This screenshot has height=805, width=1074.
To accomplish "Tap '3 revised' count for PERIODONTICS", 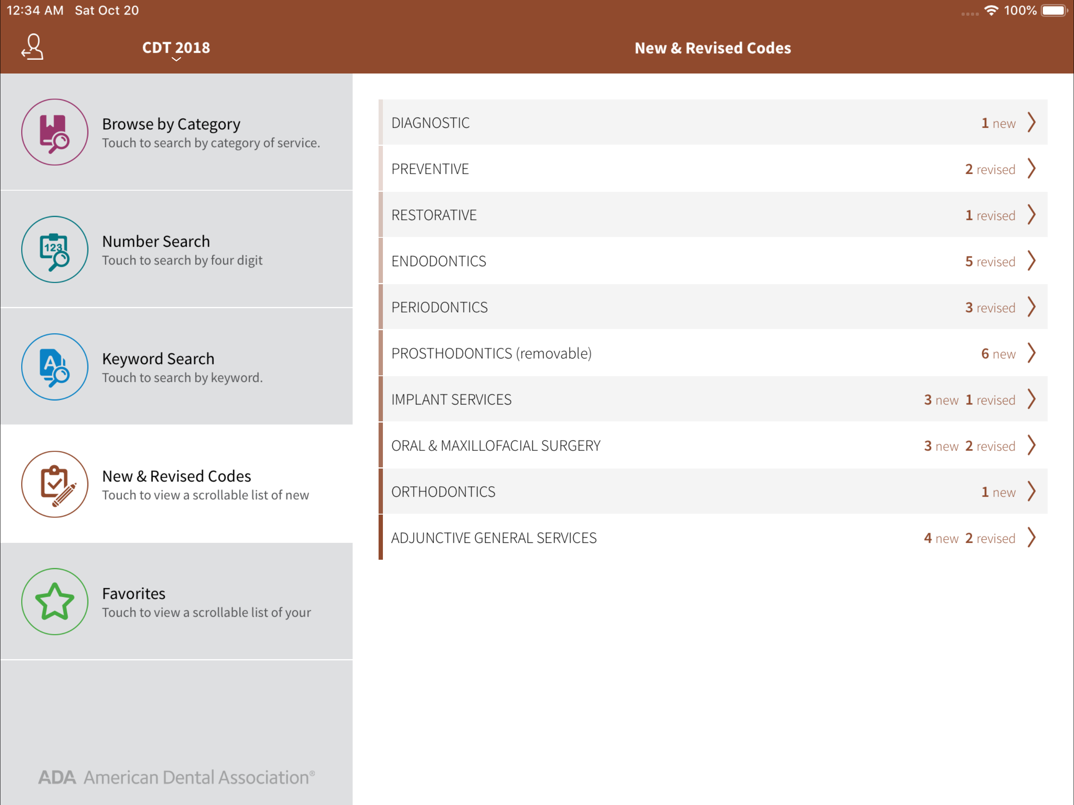I will (x=990, y=308).
